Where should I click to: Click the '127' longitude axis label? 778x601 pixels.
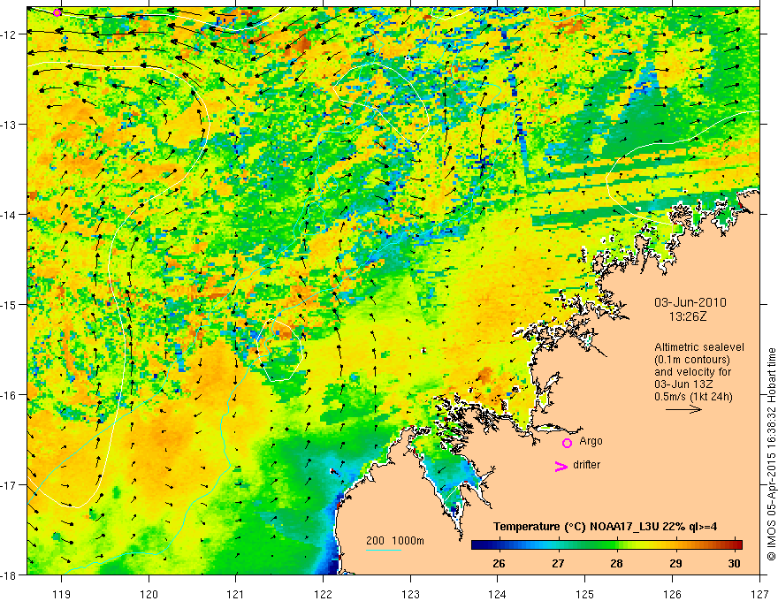pos(759,594)
